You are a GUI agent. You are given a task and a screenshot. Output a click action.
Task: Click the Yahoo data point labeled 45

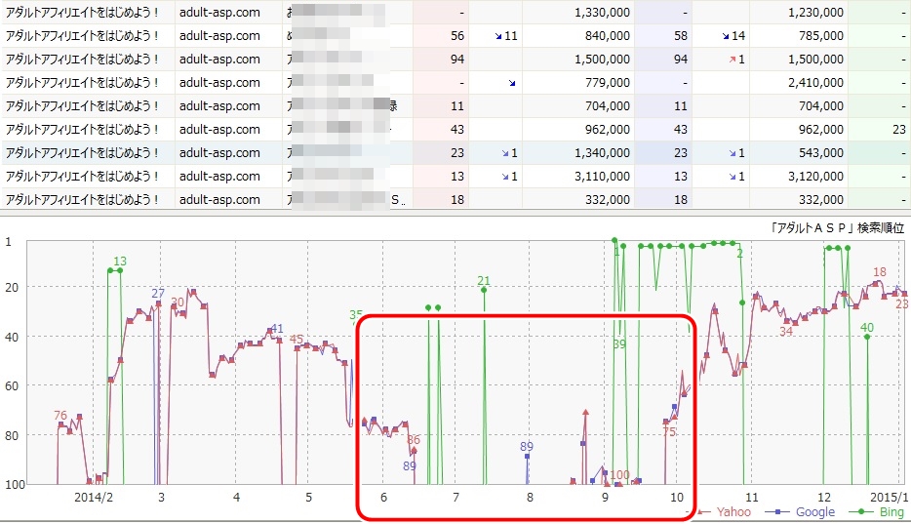pos(297,348)
